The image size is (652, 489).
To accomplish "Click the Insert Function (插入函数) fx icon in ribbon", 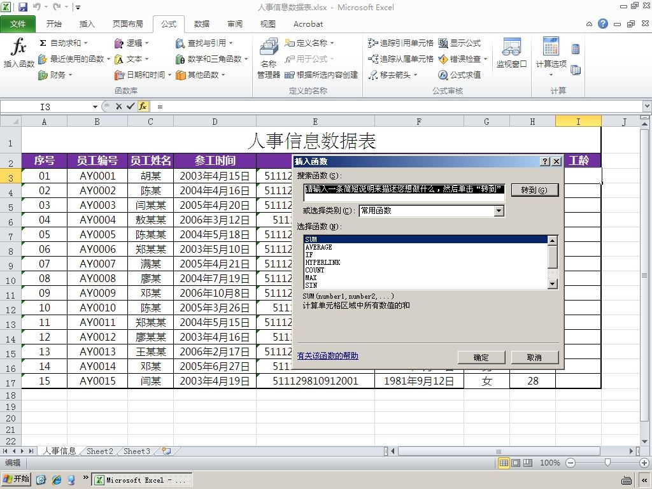I will [x=18, y=52].
